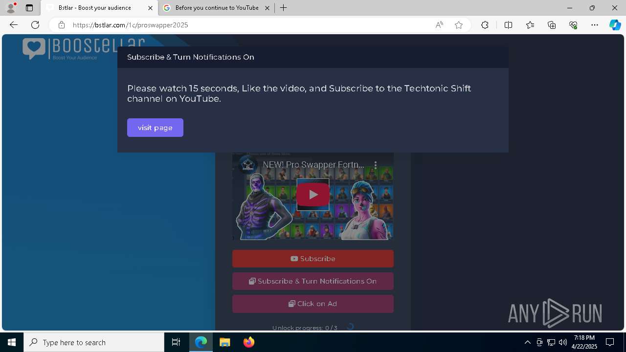Open Edge Settings and more menu
The image size is (626, 352).
tap(595, 25)
